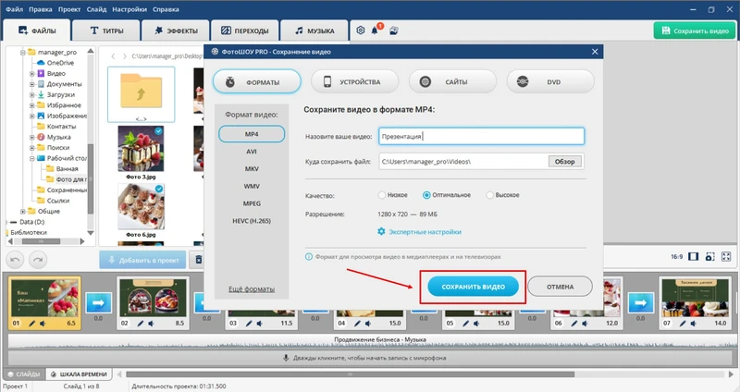
Task: Toggle sound icon on slide 05
Action: tap(476, 324)
